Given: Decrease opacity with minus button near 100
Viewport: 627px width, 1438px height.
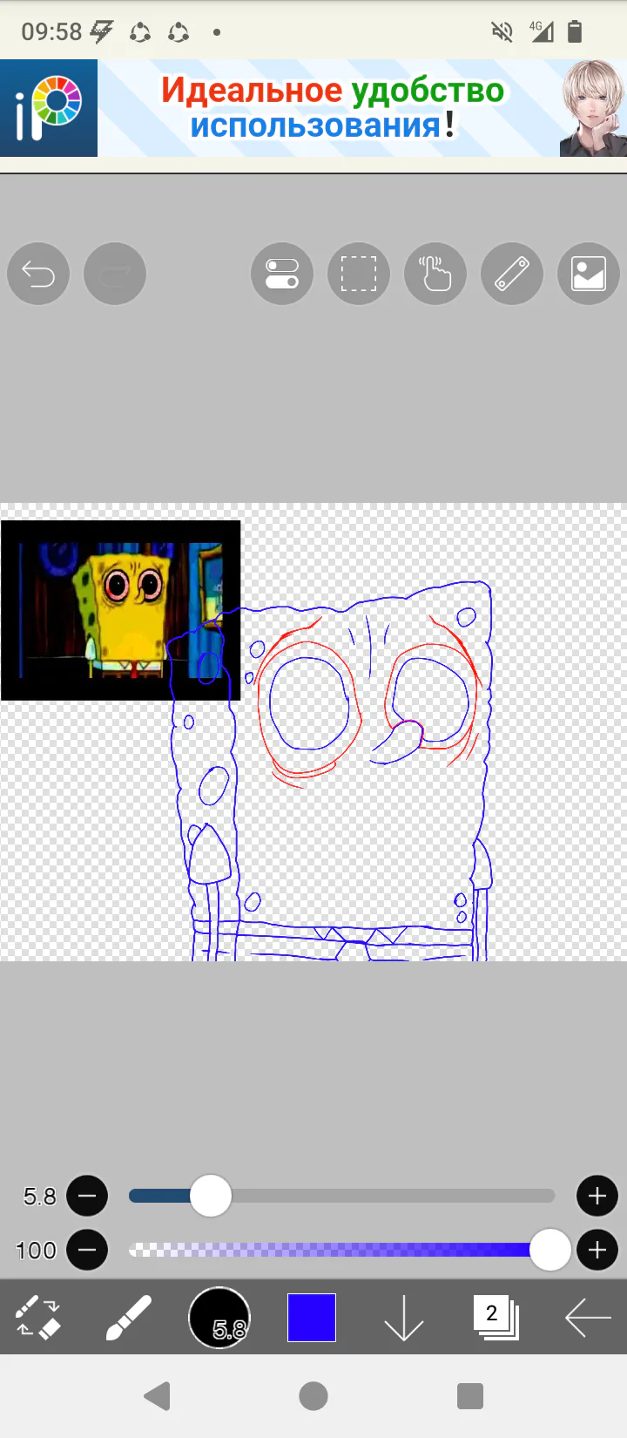Looking at the screenshot, I should click(x=87, y=1250).
